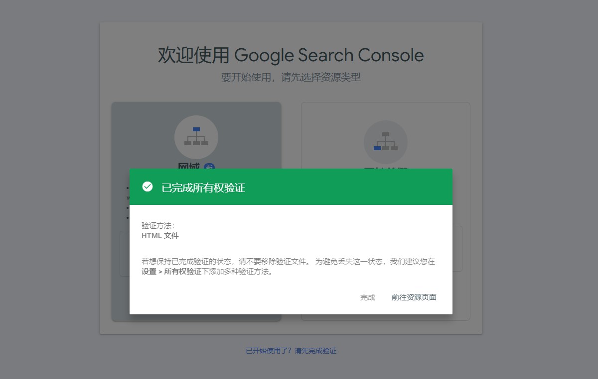Click 完成 to dismiss the verification dialog
The width and height of the screenshot is (598, 379).
[x=368, y=297]
